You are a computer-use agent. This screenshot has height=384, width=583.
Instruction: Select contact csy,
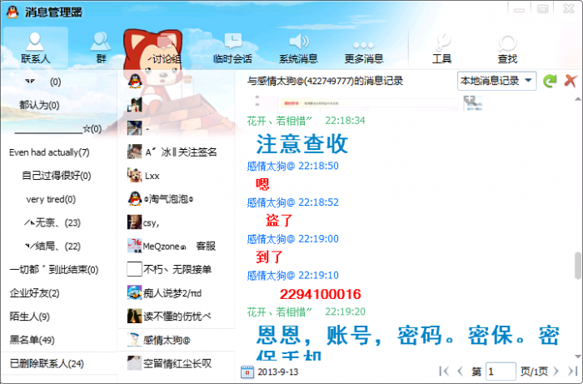pos(176,222)
